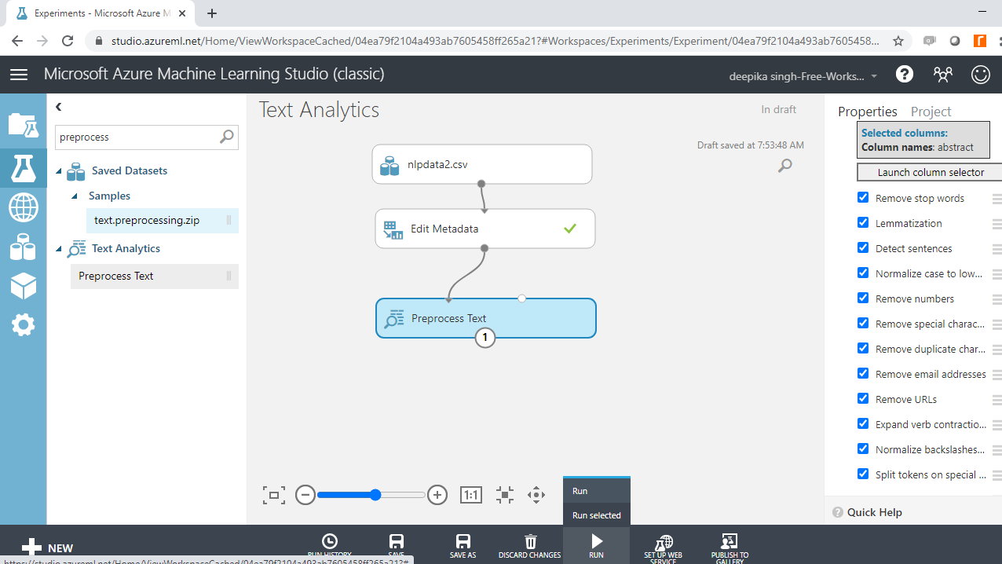The image size is (1002, 564).
Task: Choose Run from the popup menu
Action: (x=597, y=491)
